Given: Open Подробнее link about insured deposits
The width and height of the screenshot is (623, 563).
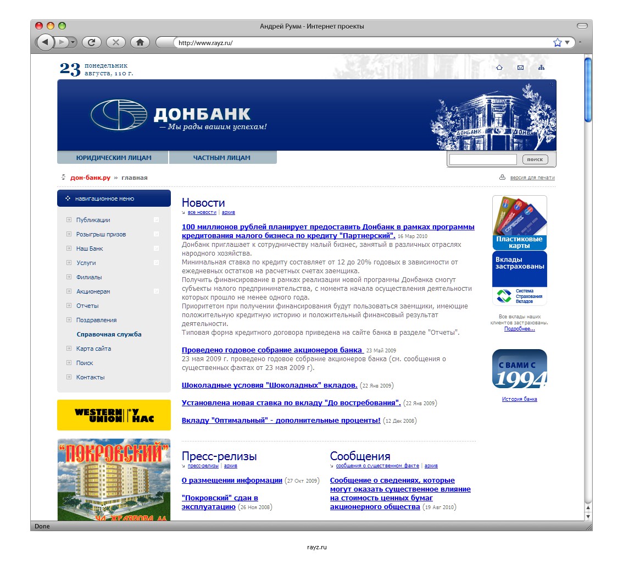Looking at the screenshot, I should 520,329.
